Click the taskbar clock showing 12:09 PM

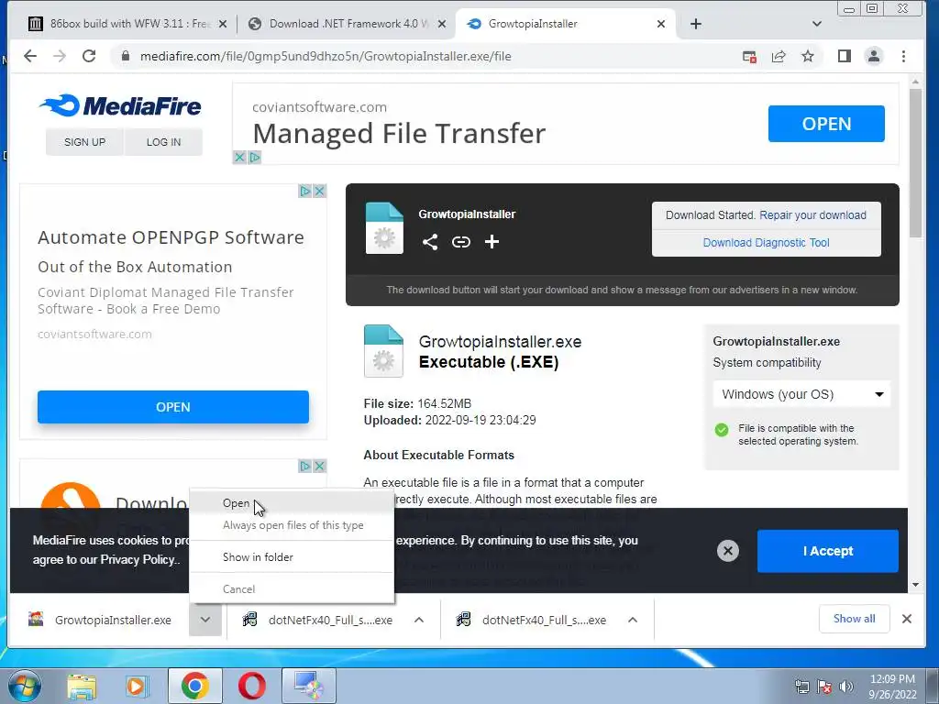[x=892, y=687]
